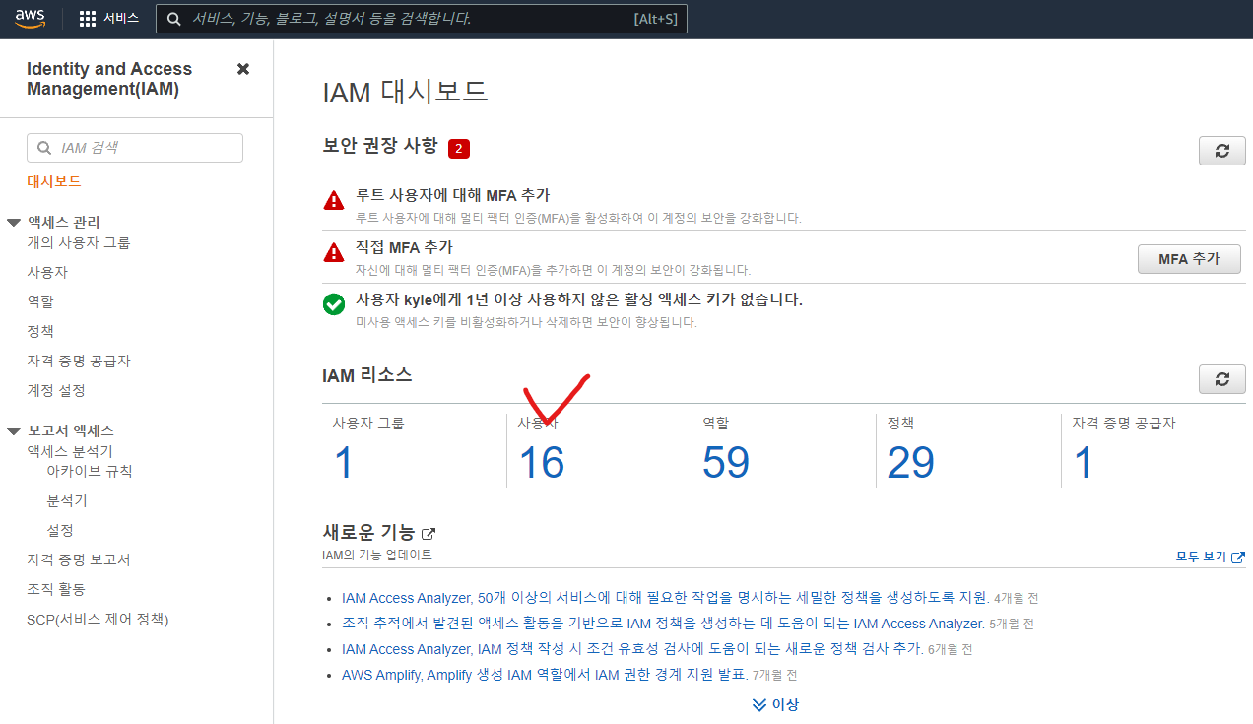Click the 자격 증명 공급자 label in IAM 리소스
Viewport: 1253px width, 724px height.
click(x=1124, y=424)
